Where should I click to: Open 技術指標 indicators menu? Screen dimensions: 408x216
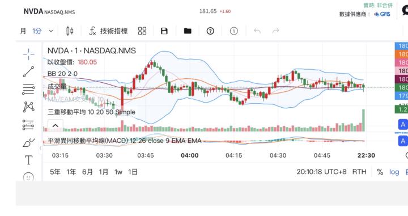tap(108, 31)
